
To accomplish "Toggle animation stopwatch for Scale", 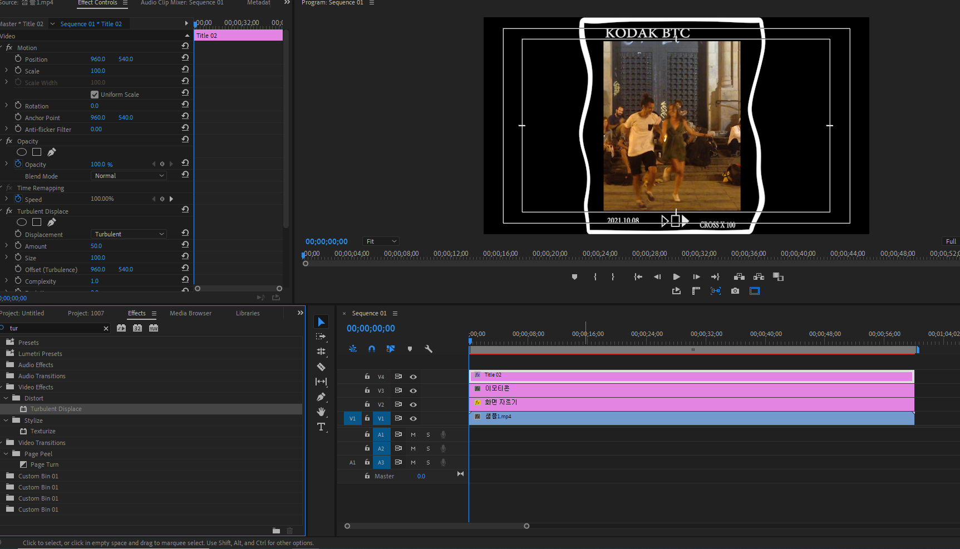I will pyautogui.click(x=18, y=70).
